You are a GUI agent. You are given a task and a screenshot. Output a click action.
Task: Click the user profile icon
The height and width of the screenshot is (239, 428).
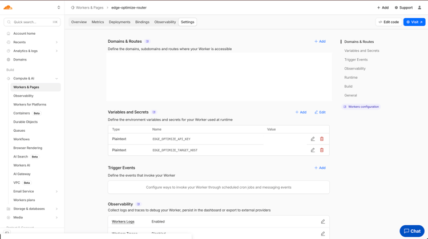(419, 7)
